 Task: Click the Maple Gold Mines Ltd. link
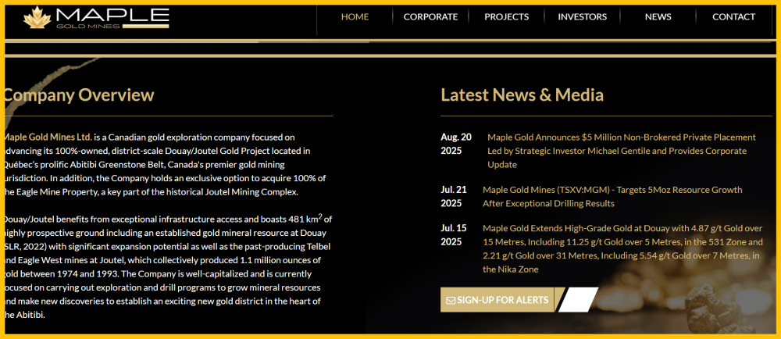48,137
